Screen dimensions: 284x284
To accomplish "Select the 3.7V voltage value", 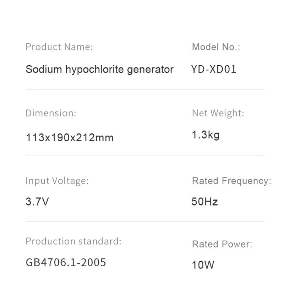I will click(x=37, y=202).
